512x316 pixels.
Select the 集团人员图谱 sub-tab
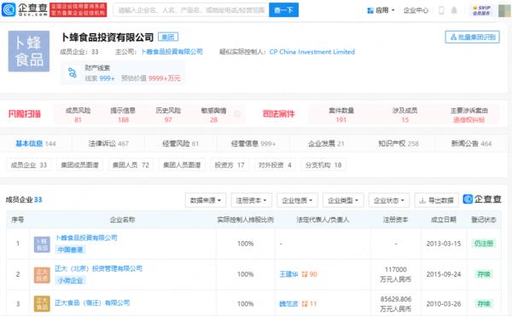[x=182, y=165]
